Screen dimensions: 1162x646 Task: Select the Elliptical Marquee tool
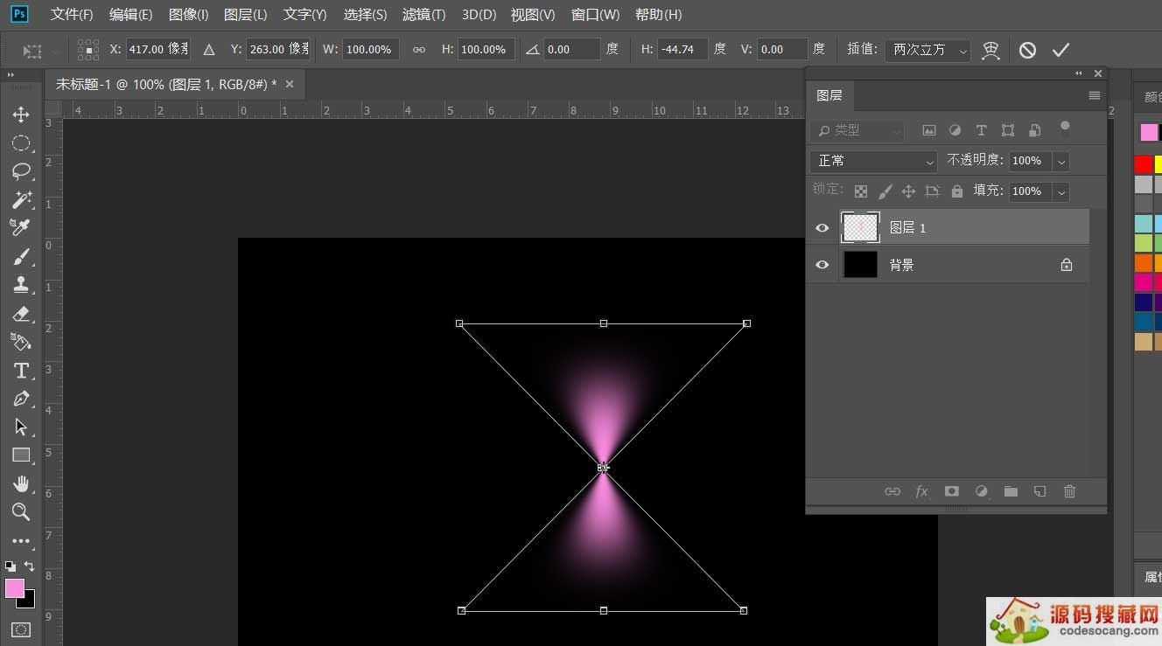(21, 142)
